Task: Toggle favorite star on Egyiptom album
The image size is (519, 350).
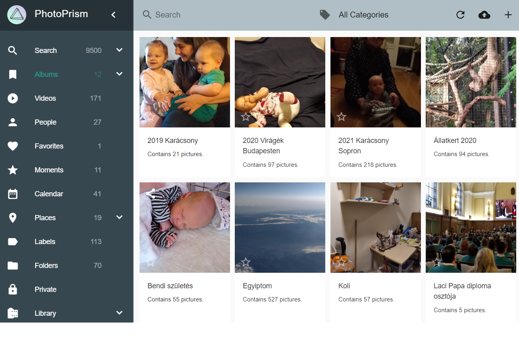Action: [246, 262]
